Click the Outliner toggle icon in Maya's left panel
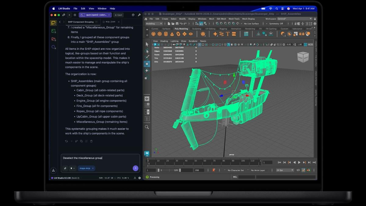The image size is (366, 206). (147, 119)
